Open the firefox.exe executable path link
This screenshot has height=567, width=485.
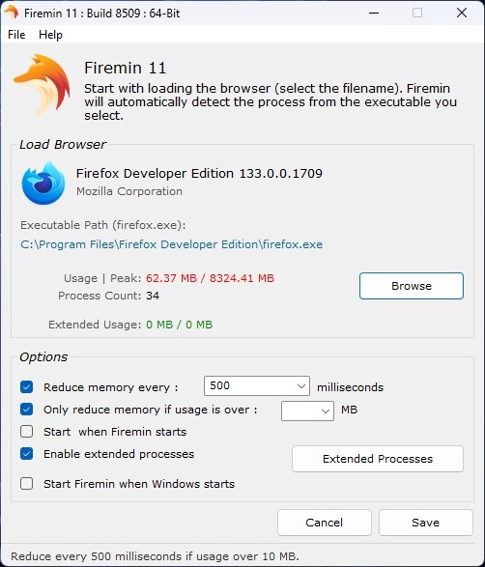pyautogui.click(x=171, y=244)
